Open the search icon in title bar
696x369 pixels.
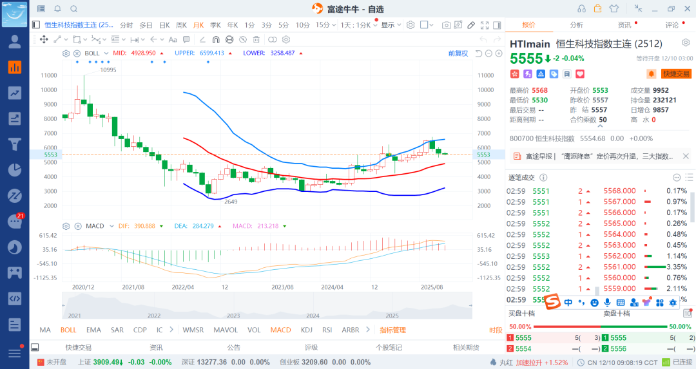point(73,9)
